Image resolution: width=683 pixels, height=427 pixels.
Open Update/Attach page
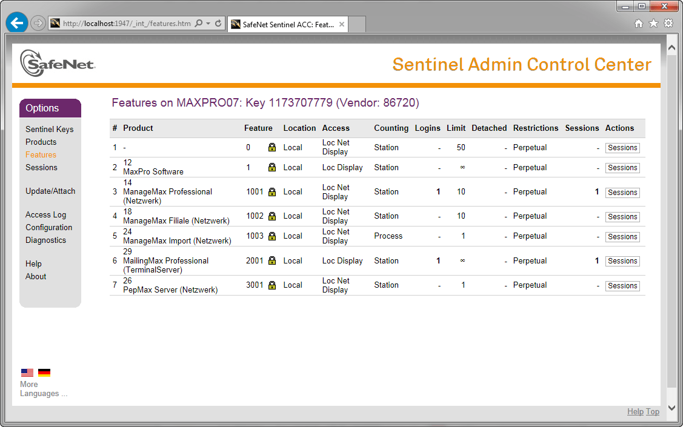pyautogui.click(x=50, y=191)
